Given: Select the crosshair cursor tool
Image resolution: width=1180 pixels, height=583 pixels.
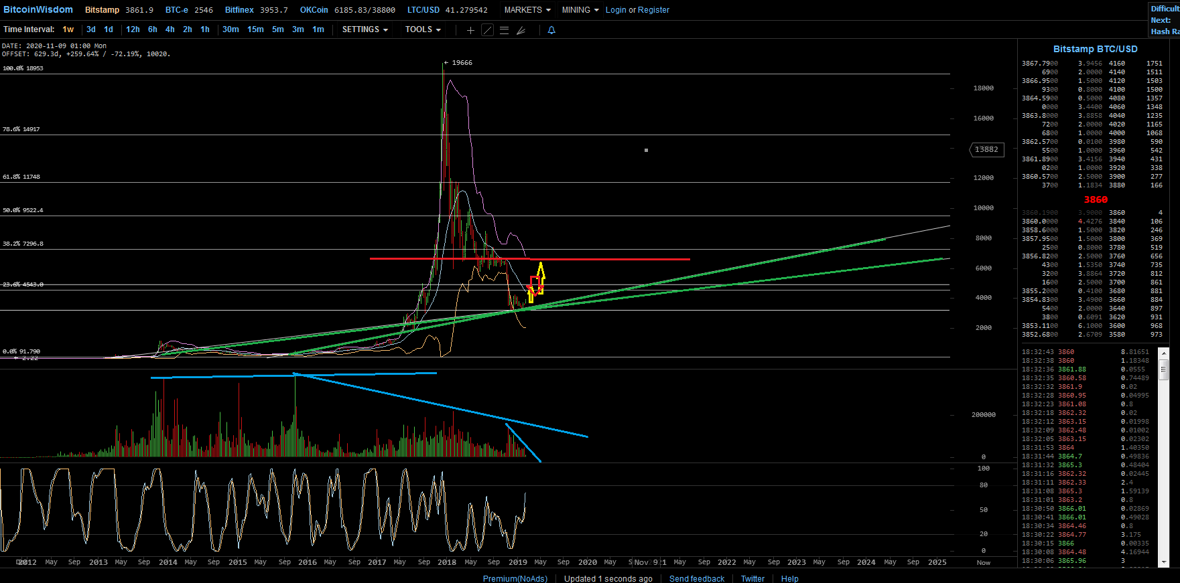Looking at the screenshot, I should click(x=470, y=30).
